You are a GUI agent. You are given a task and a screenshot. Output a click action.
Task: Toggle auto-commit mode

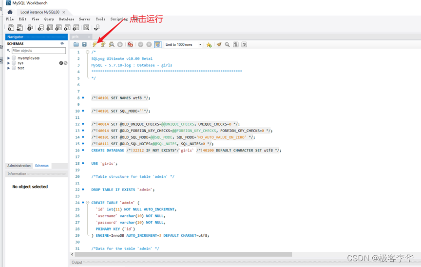157,44
